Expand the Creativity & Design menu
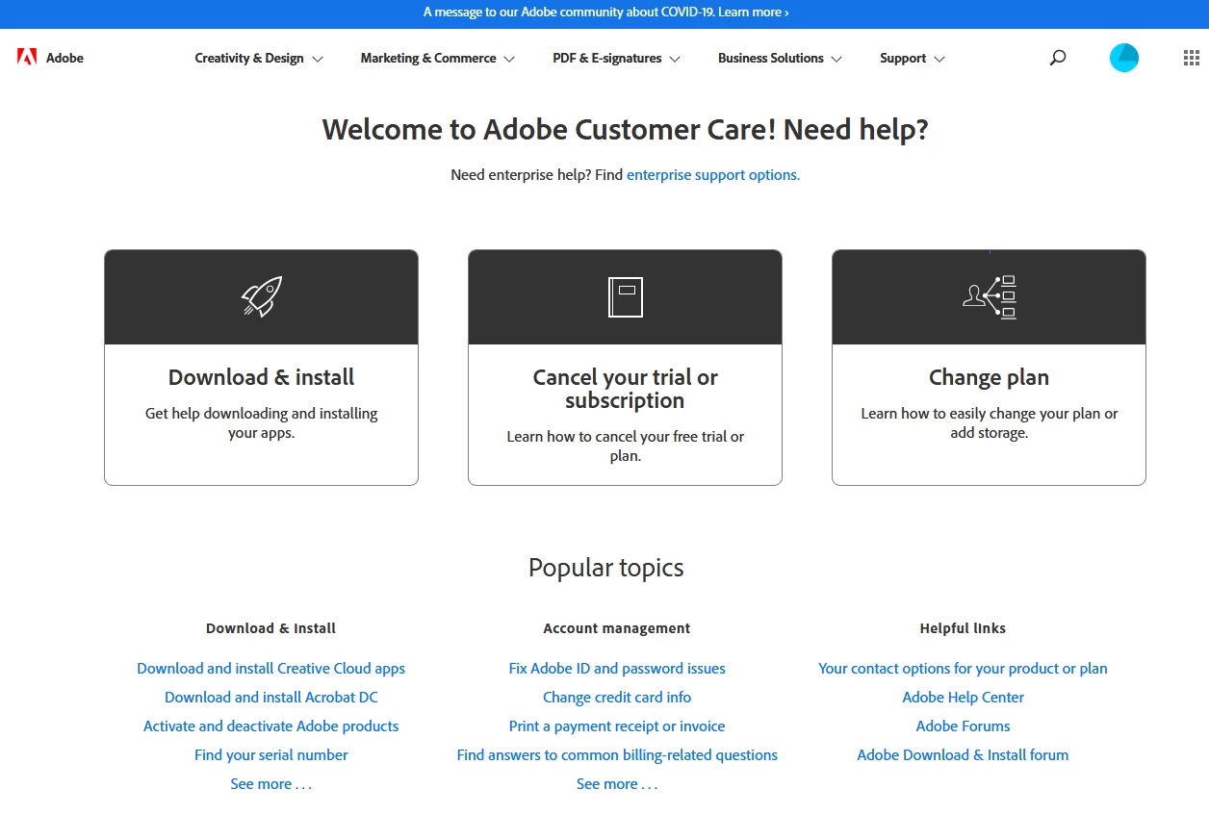The image size is (1209, 815). pyautogui.click(x=259, y=58)
